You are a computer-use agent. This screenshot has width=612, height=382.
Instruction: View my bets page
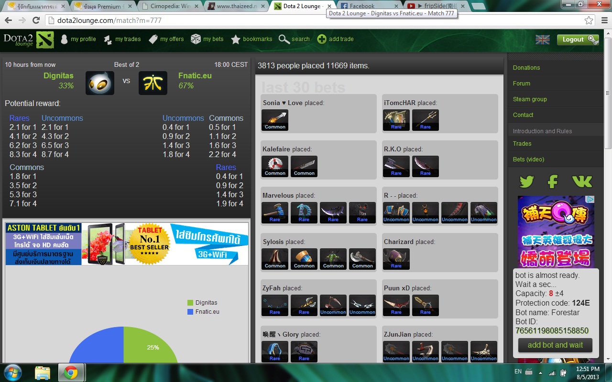point(207,39)
